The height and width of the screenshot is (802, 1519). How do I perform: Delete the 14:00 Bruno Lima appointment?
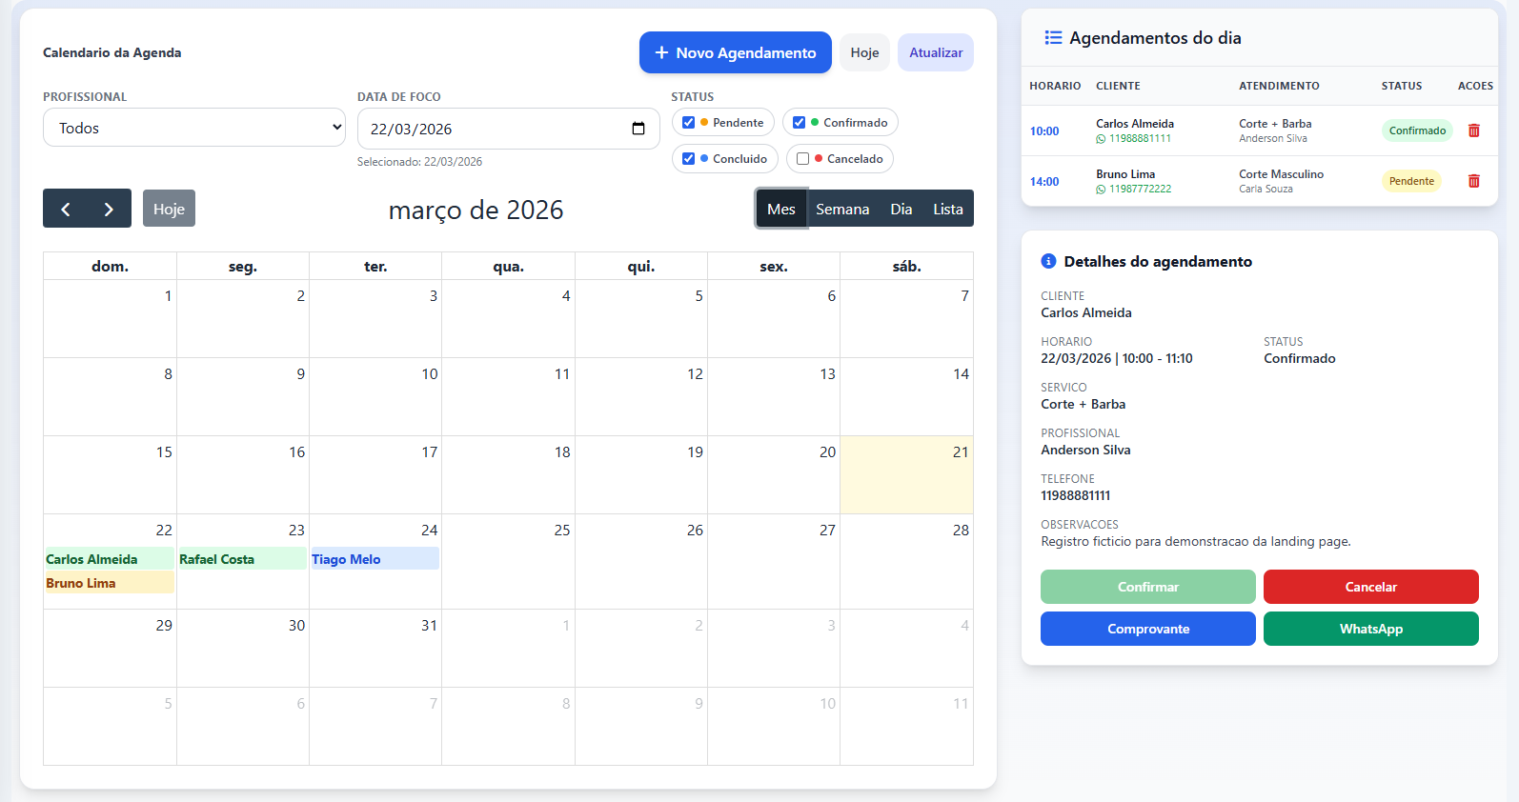[x=1474, y=181]
